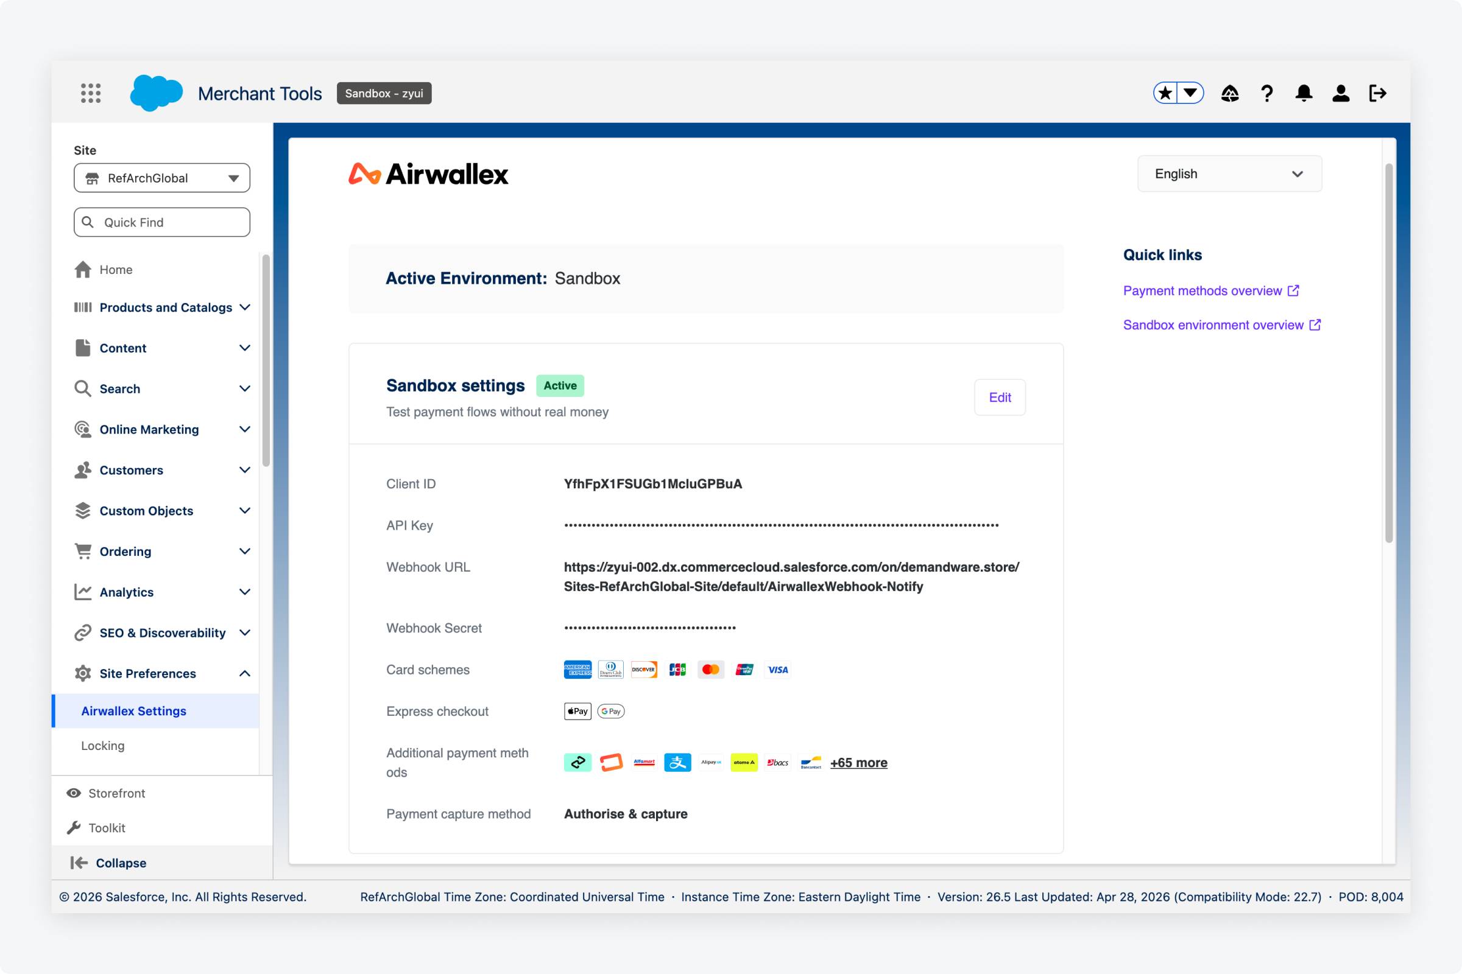Open the Products and Catalogs menu
The image size is (1462, 974).
coord(166,307)
